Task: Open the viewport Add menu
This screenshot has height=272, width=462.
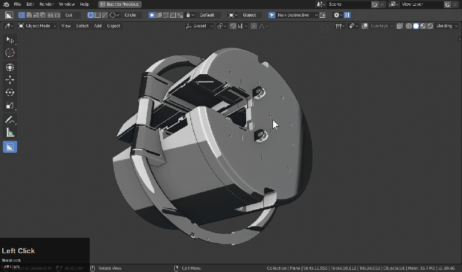Action: tap(98, 26)
